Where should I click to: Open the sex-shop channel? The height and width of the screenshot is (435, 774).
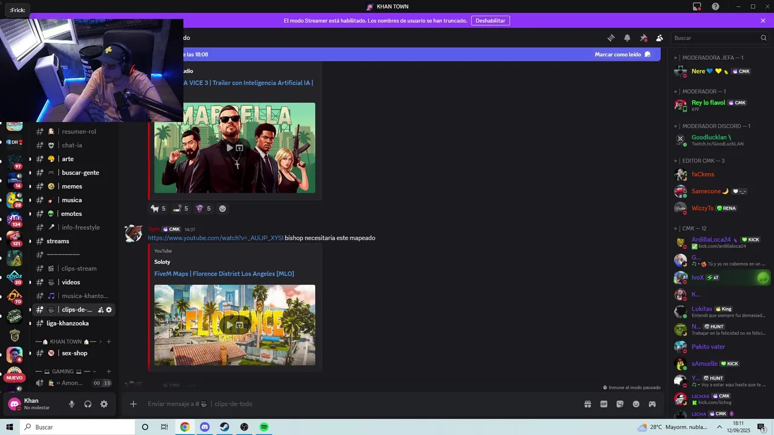75,353
